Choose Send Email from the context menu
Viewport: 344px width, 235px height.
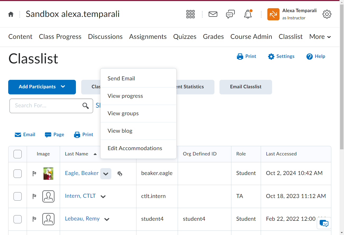[138, 79]
